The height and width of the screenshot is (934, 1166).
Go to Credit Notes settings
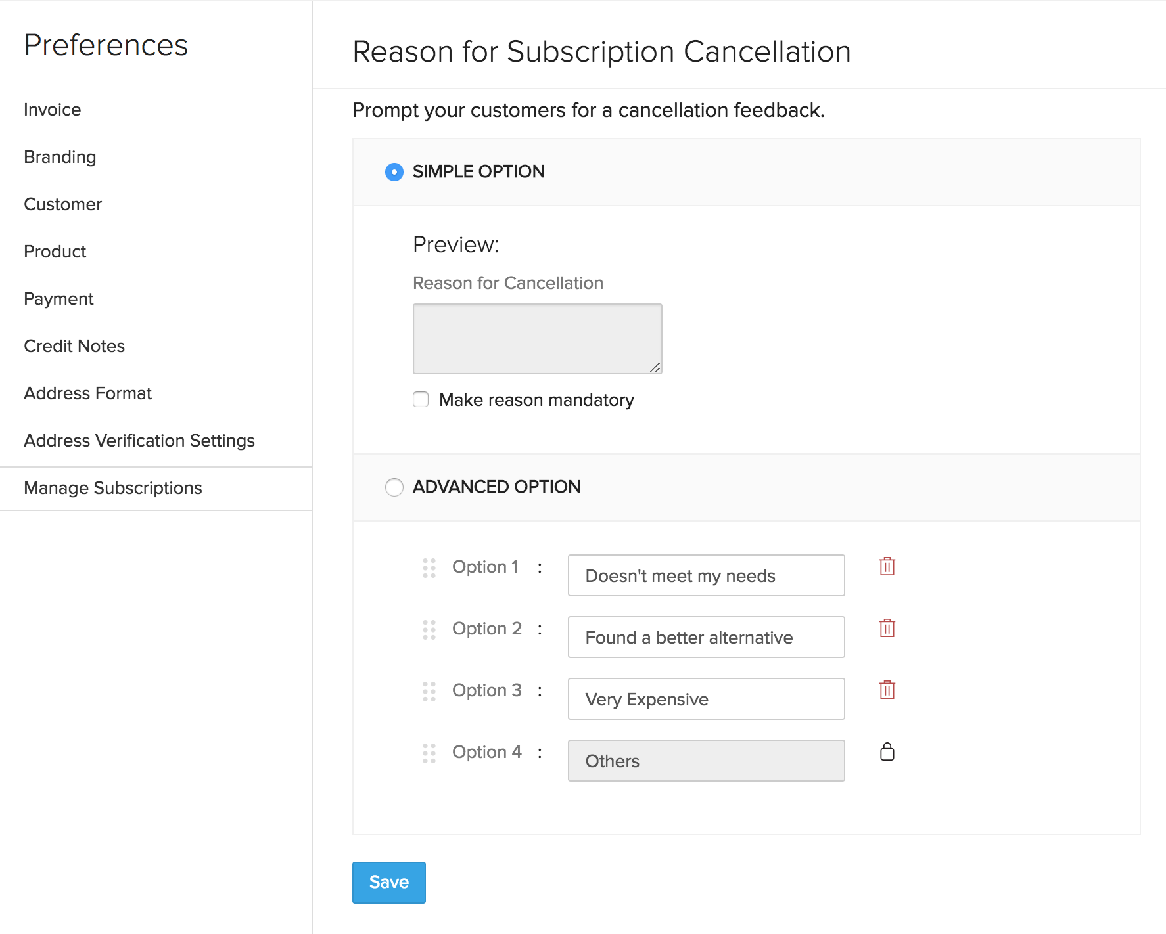pos(74,346)
